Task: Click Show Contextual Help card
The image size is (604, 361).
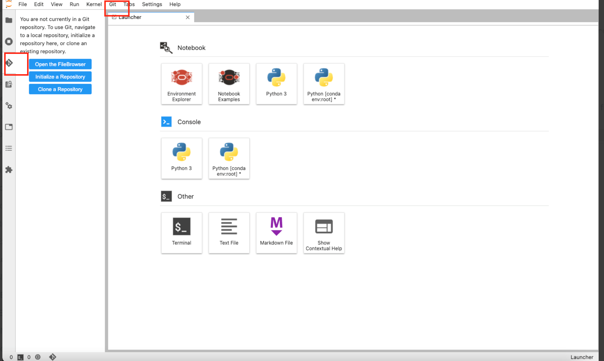Action: (324, 233)
